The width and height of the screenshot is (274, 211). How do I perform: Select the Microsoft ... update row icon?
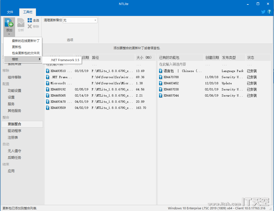tap(47, 83)
